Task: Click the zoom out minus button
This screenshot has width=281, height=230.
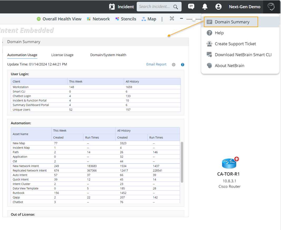Action: (x=181, y=18)
